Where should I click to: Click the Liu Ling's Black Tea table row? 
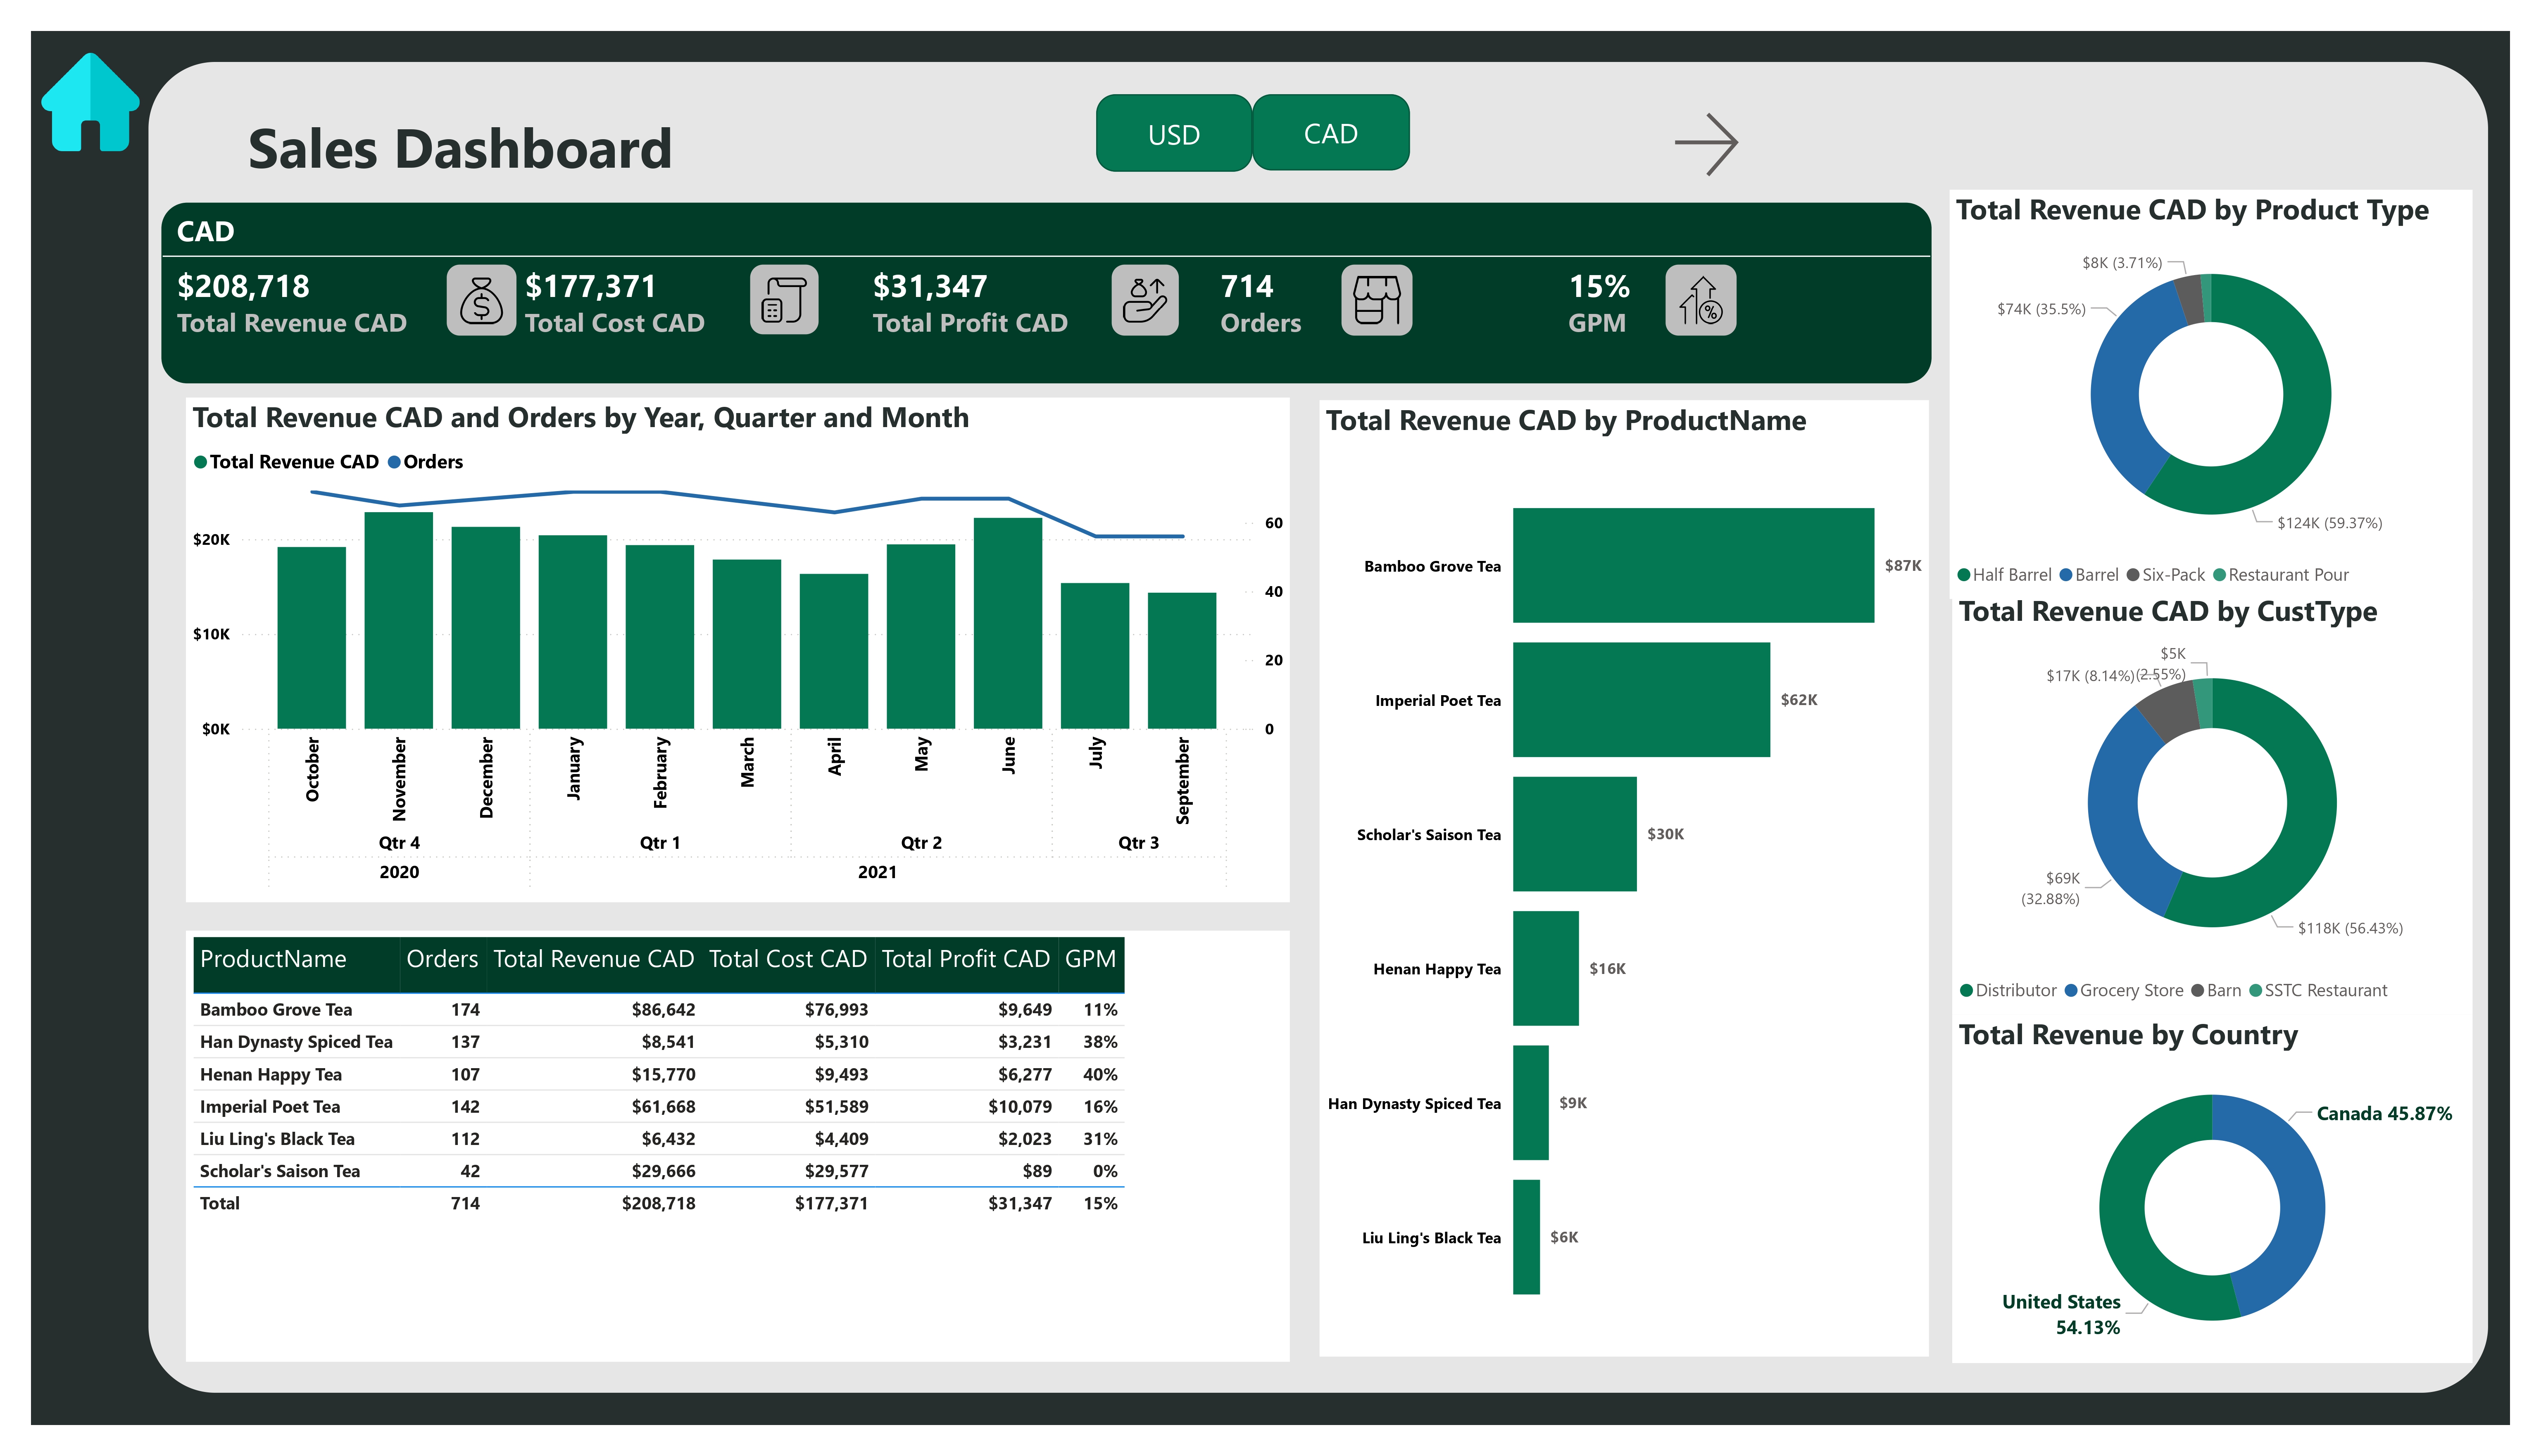tap(658, 1139)
